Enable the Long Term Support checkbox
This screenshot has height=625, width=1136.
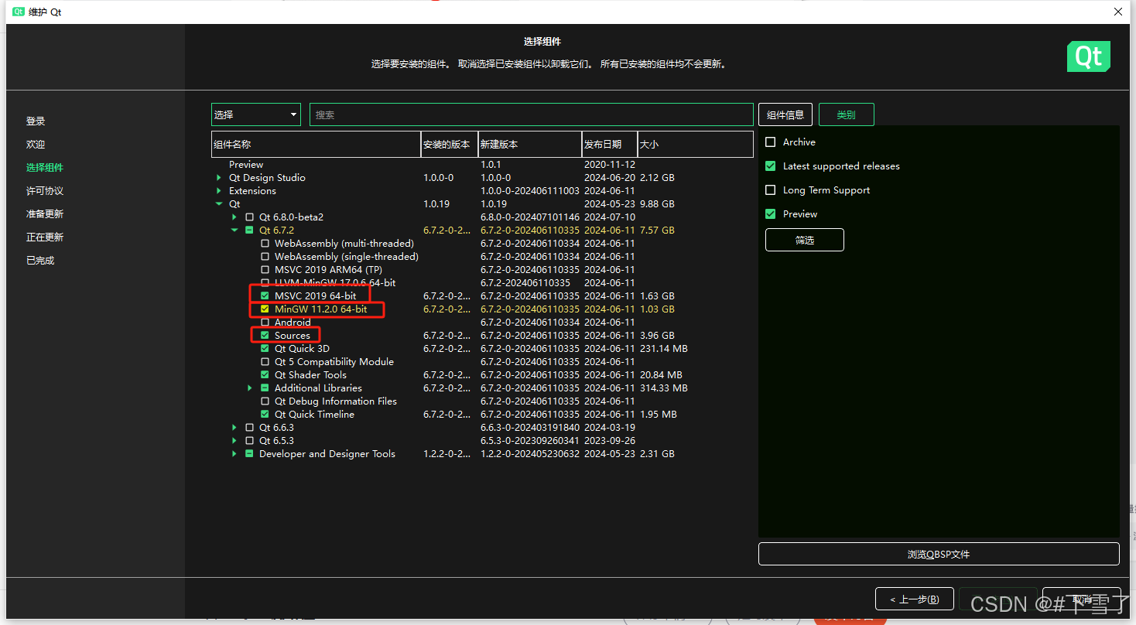coord(770,190)
